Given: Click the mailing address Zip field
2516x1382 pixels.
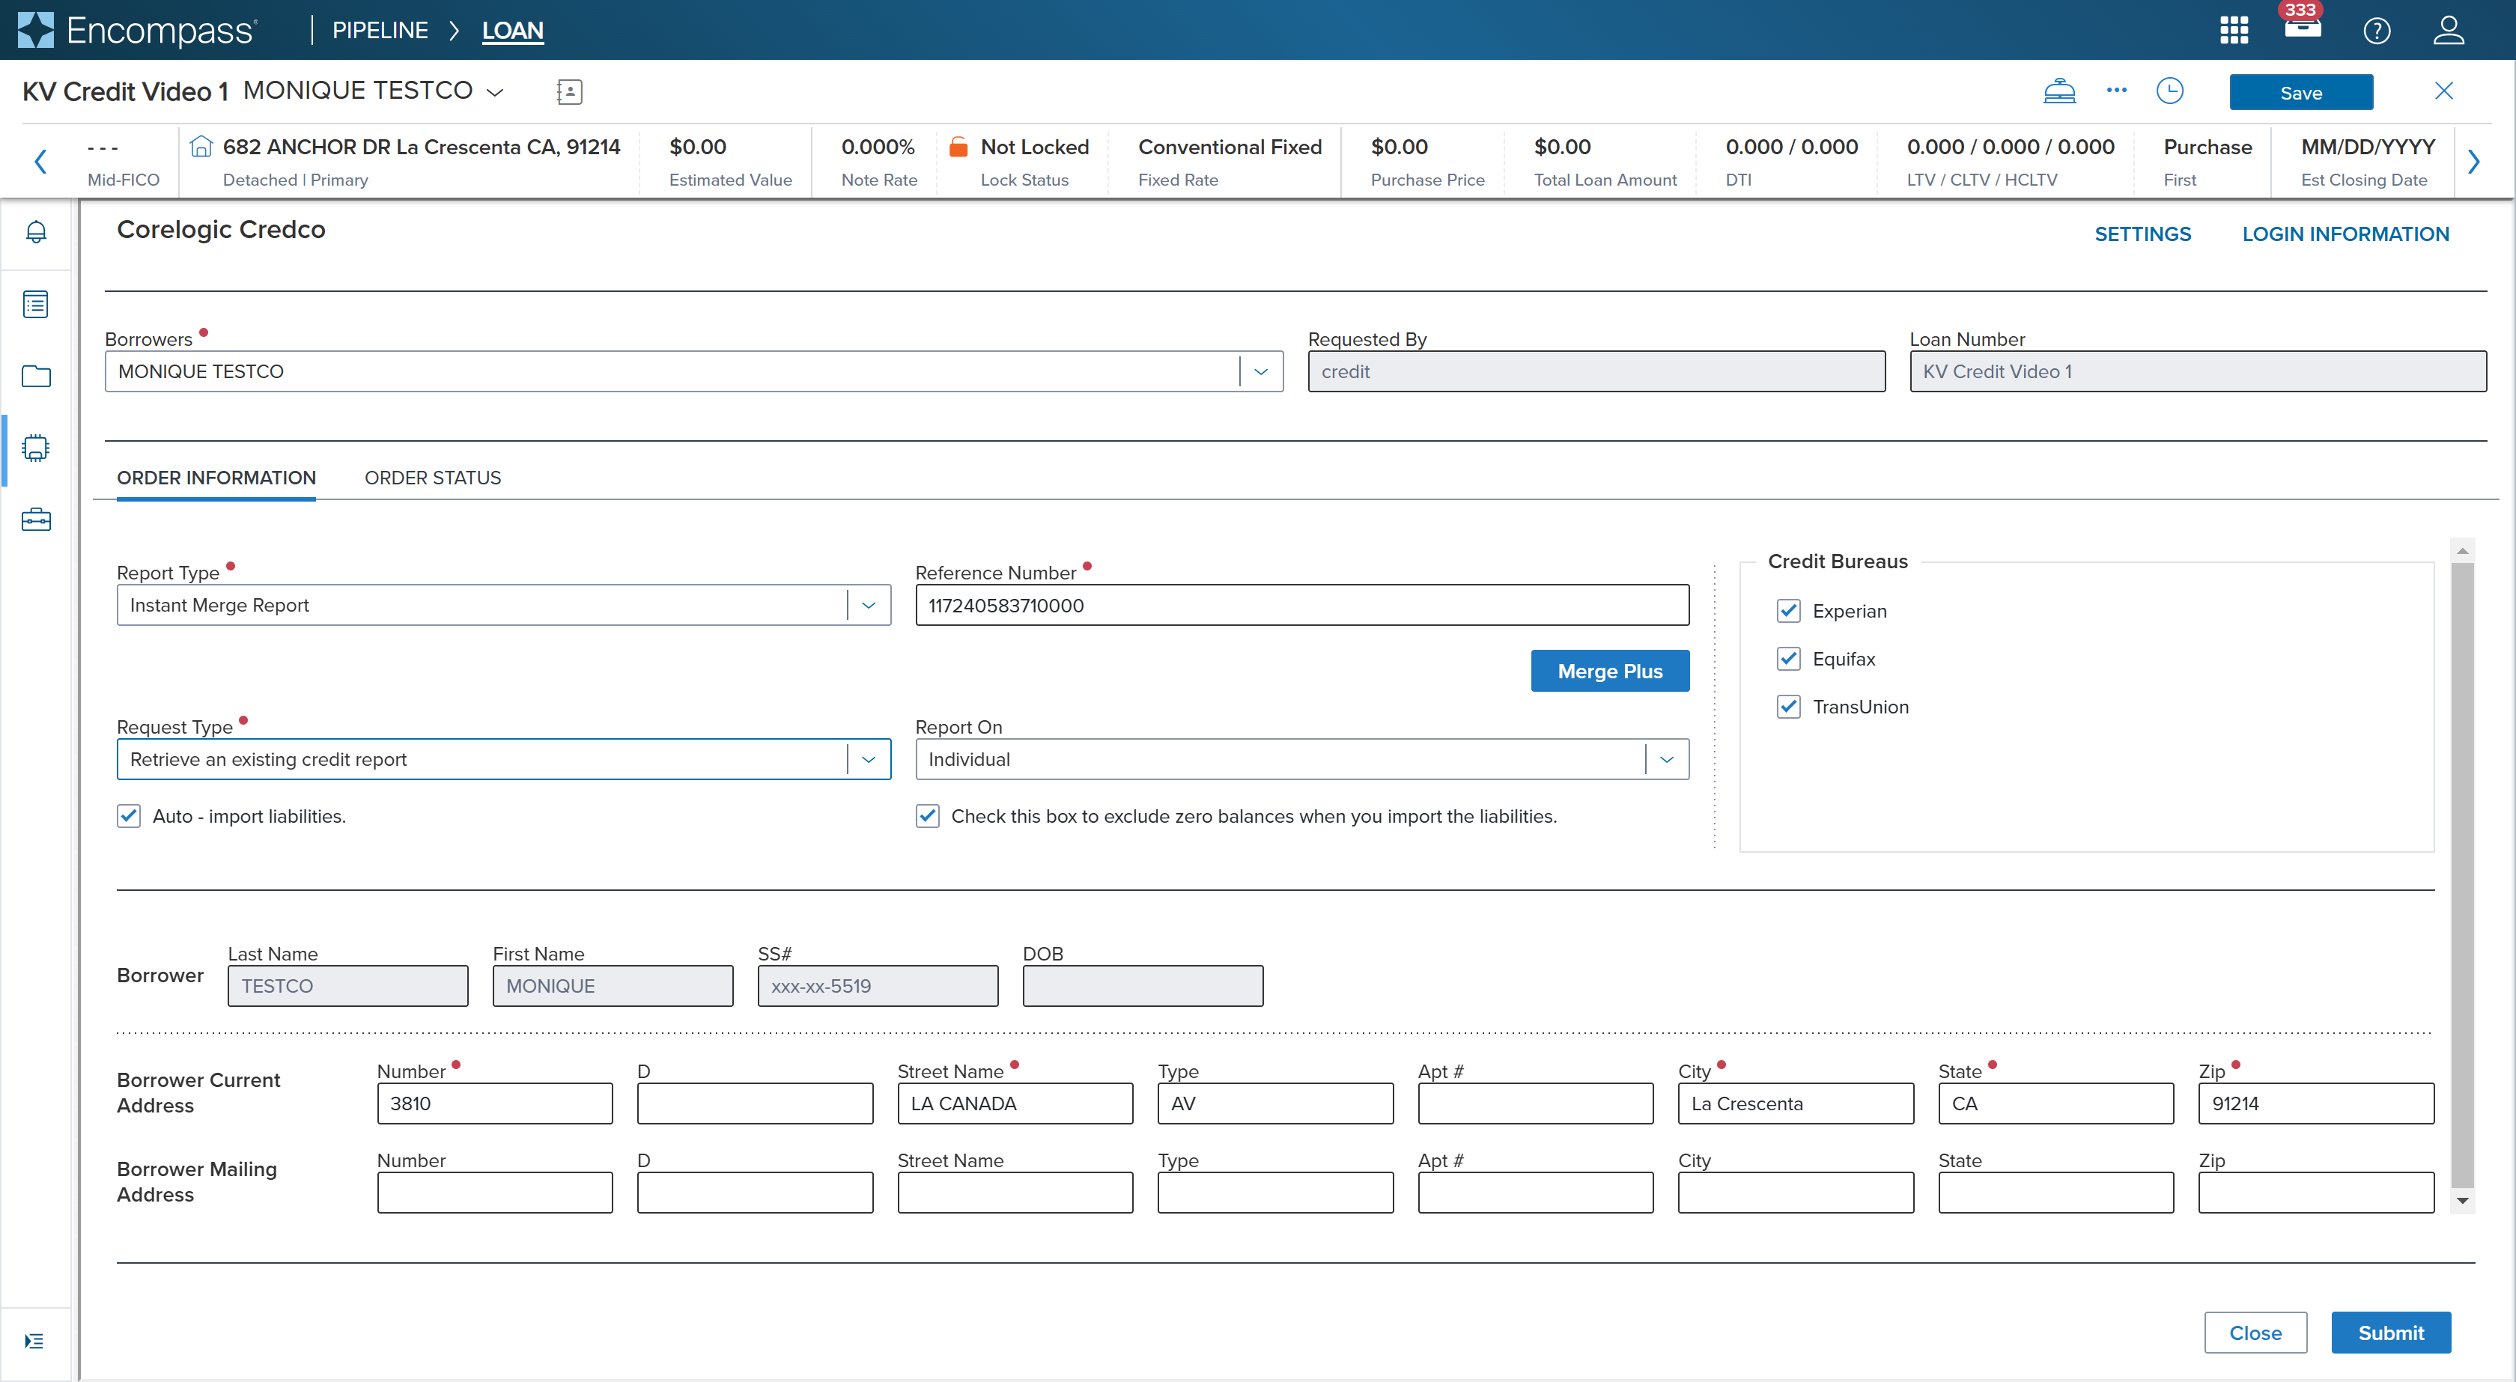Looking at the screenshot, I should pyautogui.click(x=2316, y=1193).
